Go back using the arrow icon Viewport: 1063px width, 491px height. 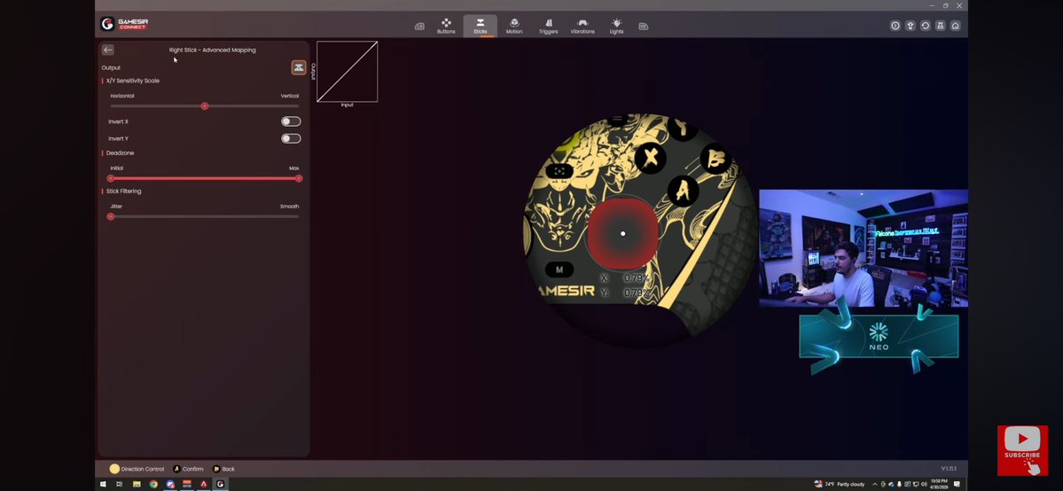[x=108, y=51]
